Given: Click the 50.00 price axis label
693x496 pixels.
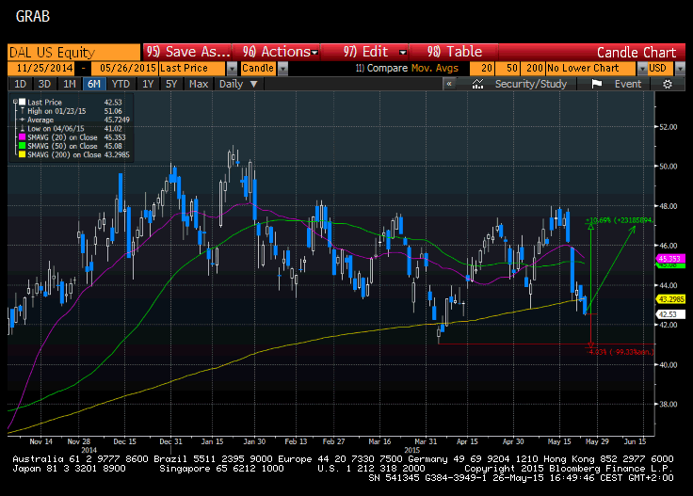Looking at the screenshot, I should 668,167.
